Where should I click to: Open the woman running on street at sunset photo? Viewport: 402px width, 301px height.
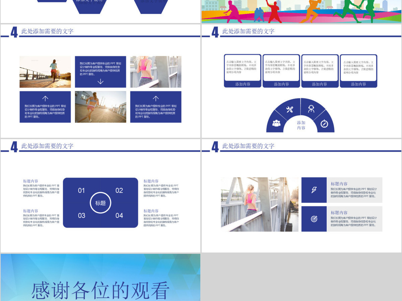[x=100, y=107]
